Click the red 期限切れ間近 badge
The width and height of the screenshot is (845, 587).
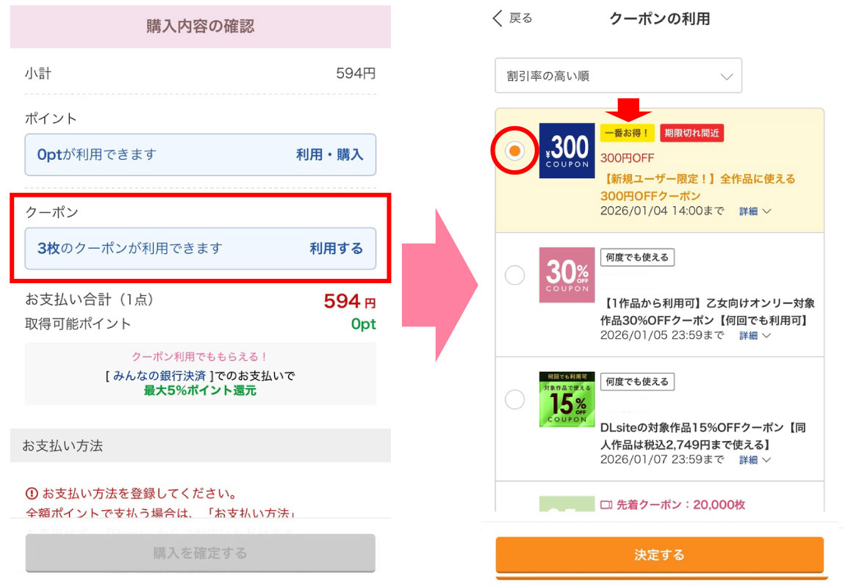point(692,133)
